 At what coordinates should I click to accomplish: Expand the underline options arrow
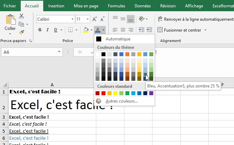pos(61,30)
